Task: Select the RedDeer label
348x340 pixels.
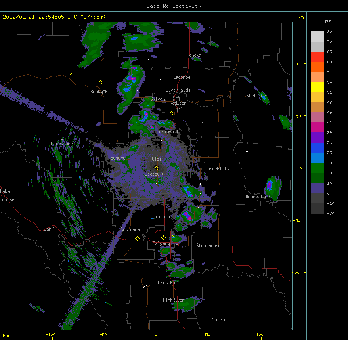Action: tap(178, 103)
